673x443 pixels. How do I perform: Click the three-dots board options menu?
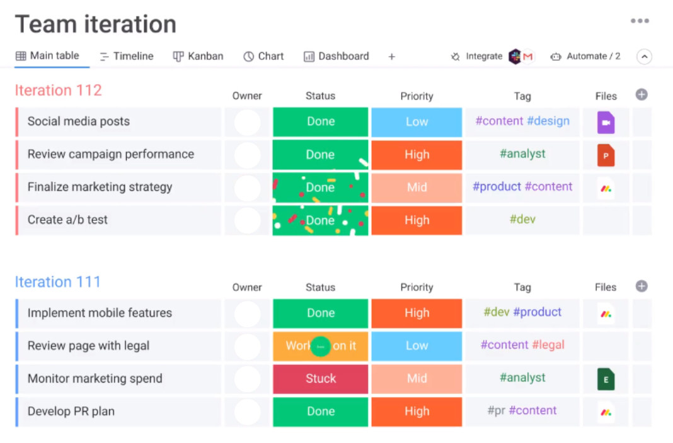(x=640, y=21)
